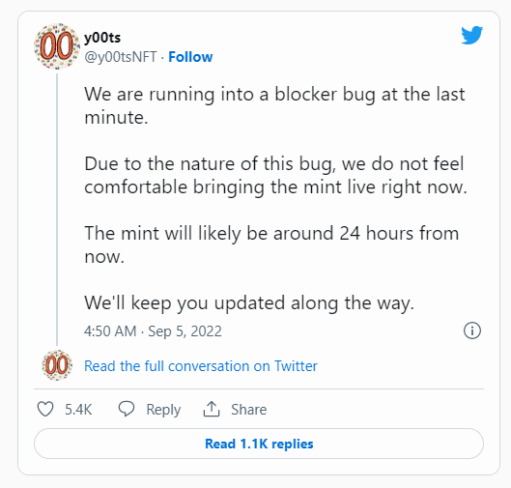Screen dimensions: 511x488
Task: Click the 24 hours from now paragraph
Action: click(x=271, y=244)
